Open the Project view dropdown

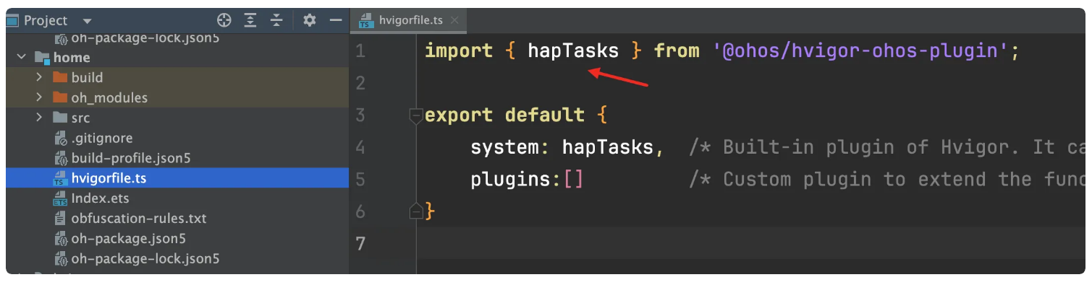[88, 21]
